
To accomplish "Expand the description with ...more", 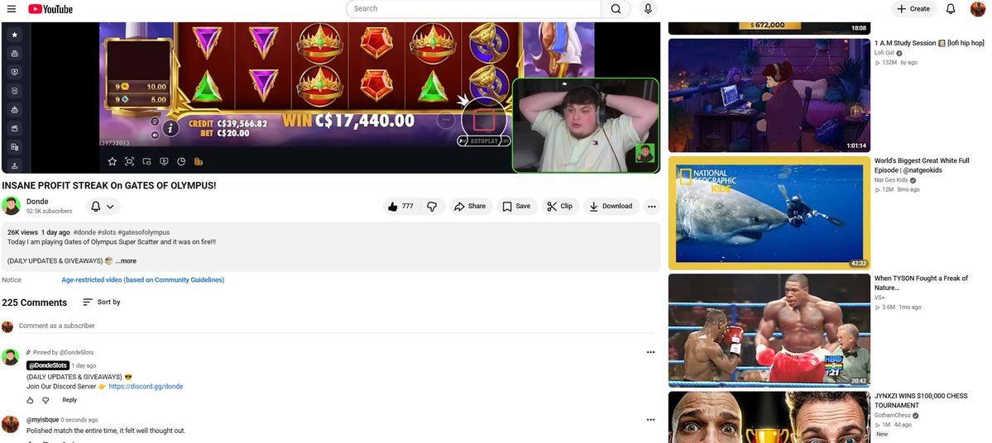I will click(125, 261).
